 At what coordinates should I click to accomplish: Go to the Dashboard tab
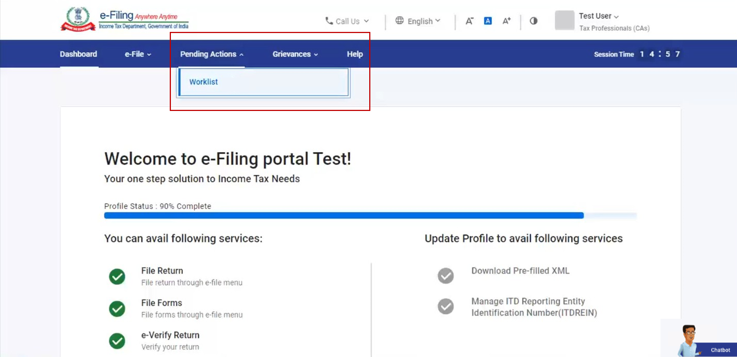(78, 54)
